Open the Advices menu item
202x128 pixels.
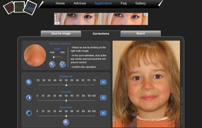[80, 3]
